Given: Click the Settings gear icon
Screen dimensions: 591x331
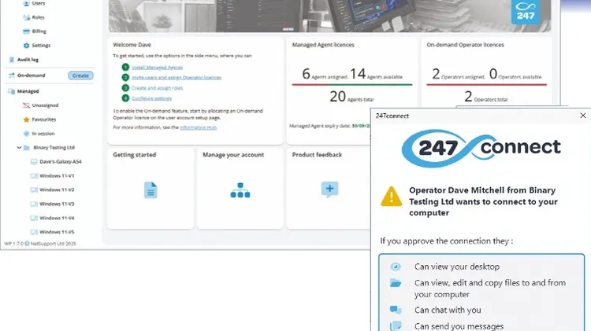Looking at the screenshot, I should pyautogui.click(x=26, y=45).
